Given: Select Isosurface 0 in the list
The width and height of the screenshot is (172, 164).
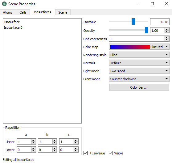Looking at the screenshot, I should tap(13, 27).
